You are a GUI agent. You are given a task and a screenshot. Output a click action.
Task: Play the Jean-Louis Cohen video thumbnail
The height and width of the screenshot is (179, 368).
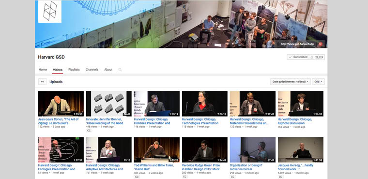click(61, 104)
